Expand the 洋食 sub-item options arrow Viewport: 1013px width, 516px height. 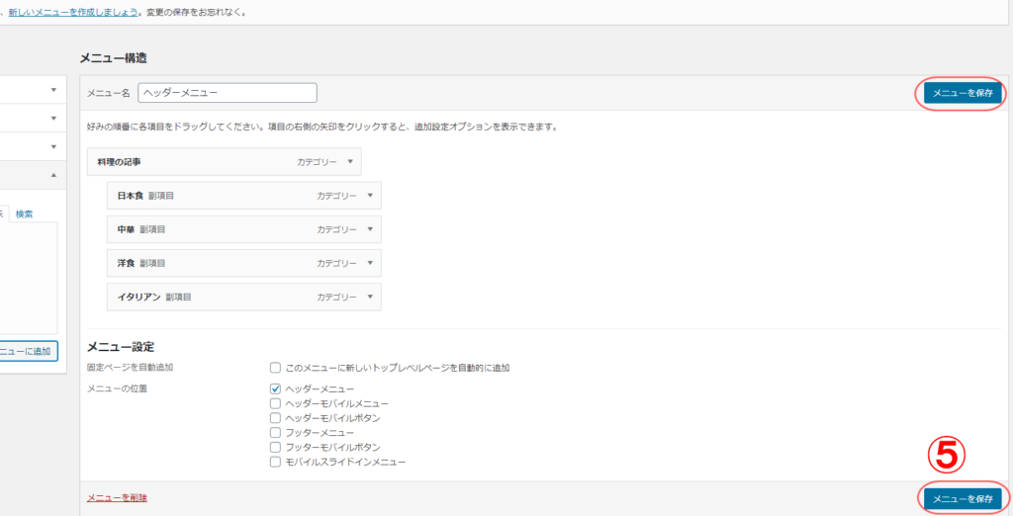click(369, 263)
